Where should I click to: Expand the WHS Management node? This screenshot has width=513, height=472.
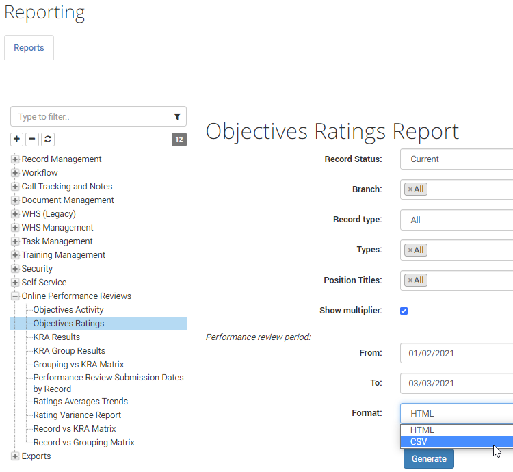coord(15,228)
